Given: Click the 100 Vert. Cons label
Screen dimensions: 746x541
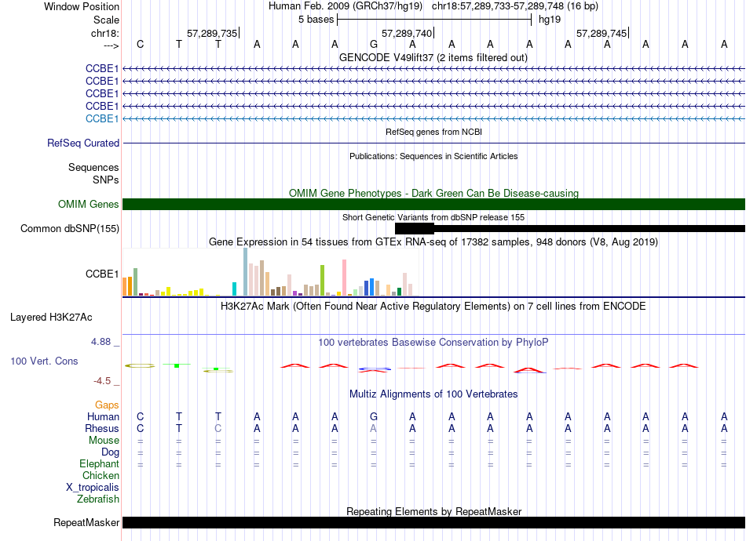Looking at the screenshot, I should (x=44, y=361).
